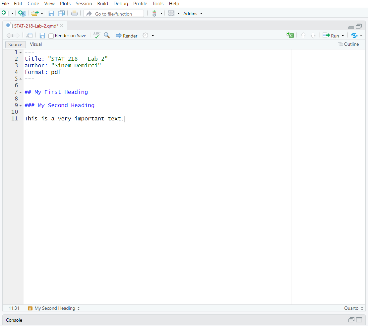Click the Go to file/function field
Viewport: 368px width, 326px height.
coord(114,14)
